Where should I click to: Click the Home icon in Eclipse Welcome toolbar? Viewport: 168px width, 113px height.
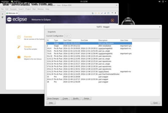tap(93, 13)
